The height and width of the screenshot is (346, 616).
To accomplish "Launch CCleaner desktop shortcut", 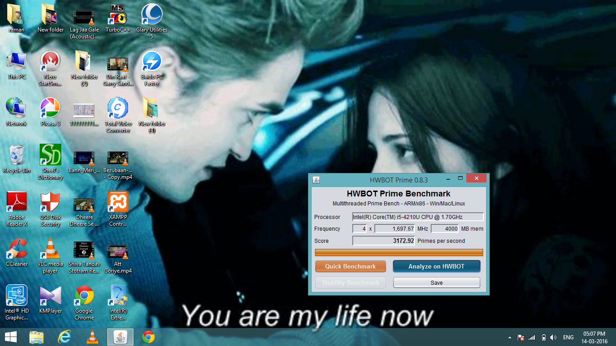I will (x=17, y=248).
